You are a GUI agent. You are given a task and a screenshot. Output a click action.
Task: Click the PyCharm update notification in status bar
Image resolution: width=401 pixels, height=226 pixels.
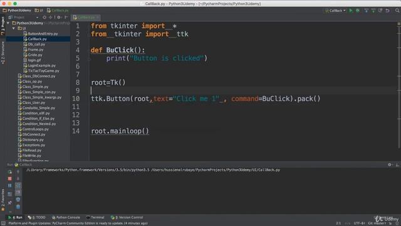point(78,223)
